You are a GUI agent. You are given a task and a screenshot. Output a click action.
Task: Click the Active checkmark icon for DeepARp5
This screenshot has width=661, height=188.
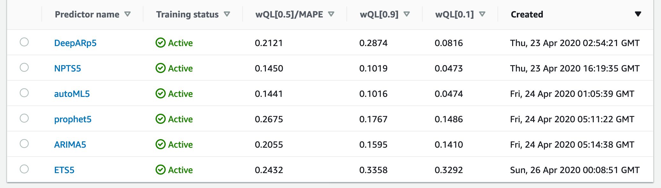[x=160, y=43]
